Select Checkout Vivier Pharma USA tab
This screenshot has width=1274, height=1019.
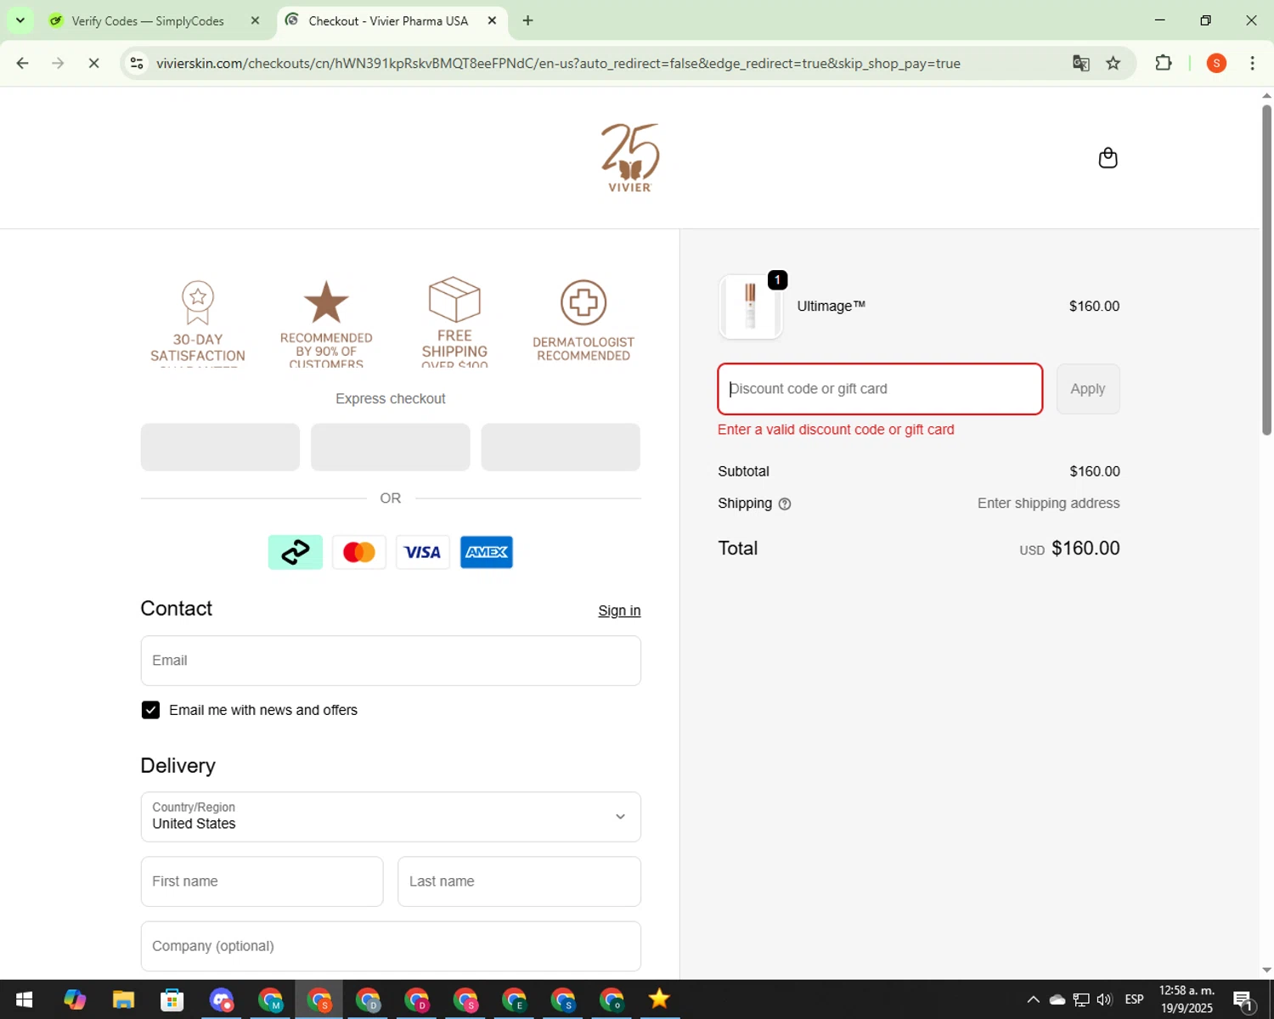[388, 20]
